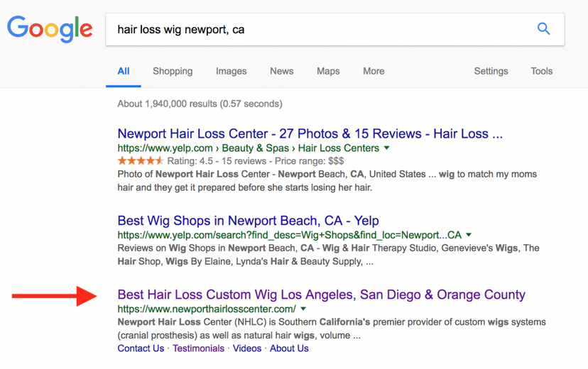This screenshot has height=369, width=588.
Task: Expand the dropdown arrow beside Hair Loss Centers
Action: 387,148
